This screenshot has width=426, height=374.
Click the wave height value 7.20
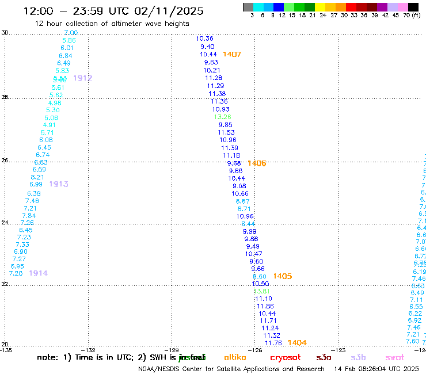pyautogui.click(x=16, y=273)
